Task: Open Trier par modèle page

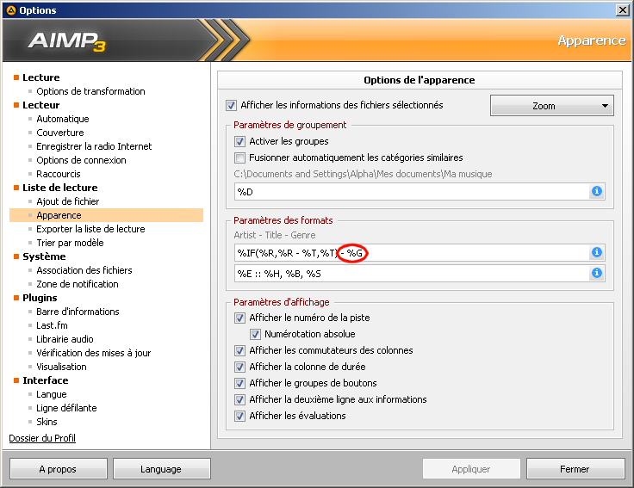Action: click(x=70, y=243)
